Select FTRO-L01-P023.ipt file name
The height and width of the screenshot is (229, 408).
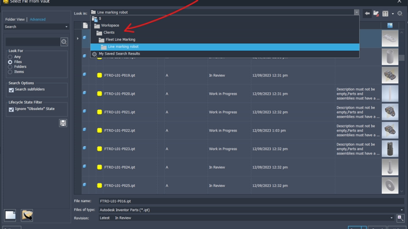pos(120,149)
